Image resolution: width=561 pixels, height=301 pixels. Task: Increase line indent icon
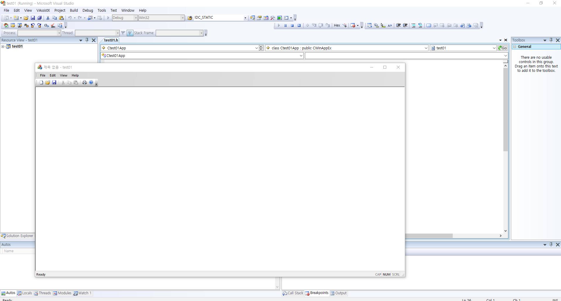(405, 25)
